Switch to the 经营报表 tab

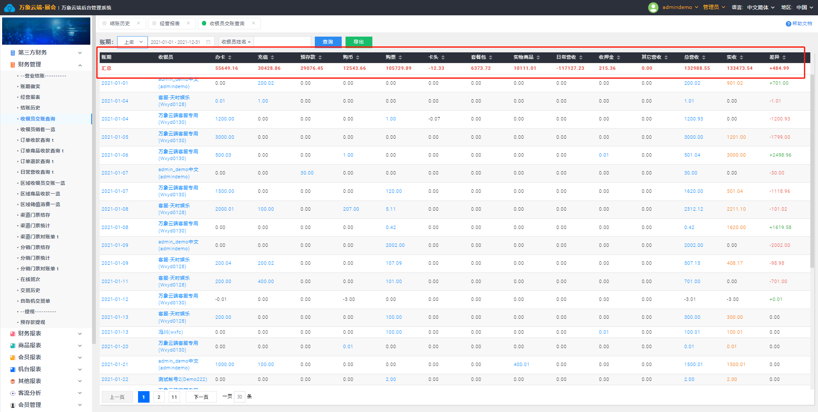click(x=170, y=23)
